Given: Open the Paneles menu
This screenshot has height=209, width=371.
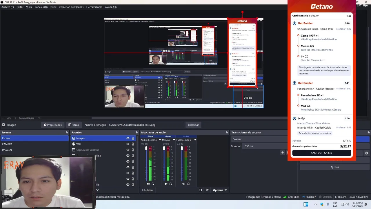Looking at the screenshot, I should (41, 7).
